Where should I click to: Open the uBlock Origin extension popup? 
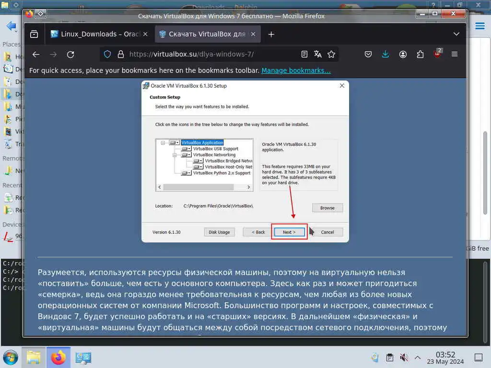[437, 54]
